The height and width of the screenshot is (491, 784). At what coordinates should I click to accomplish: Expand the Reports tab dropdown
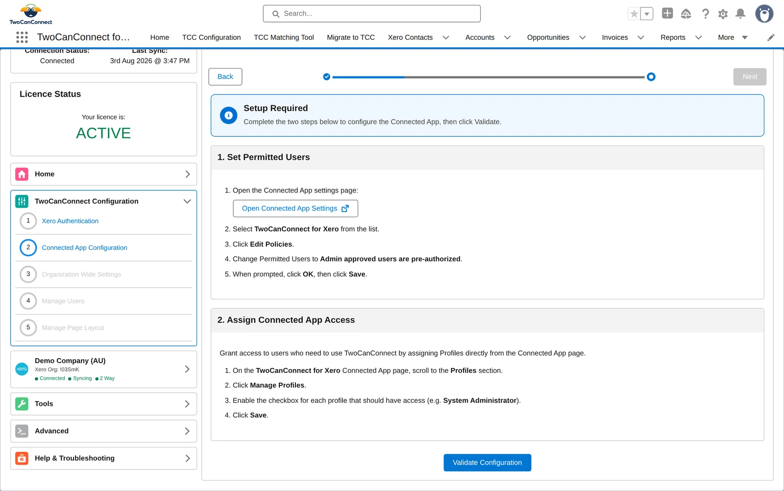[699, 37]
